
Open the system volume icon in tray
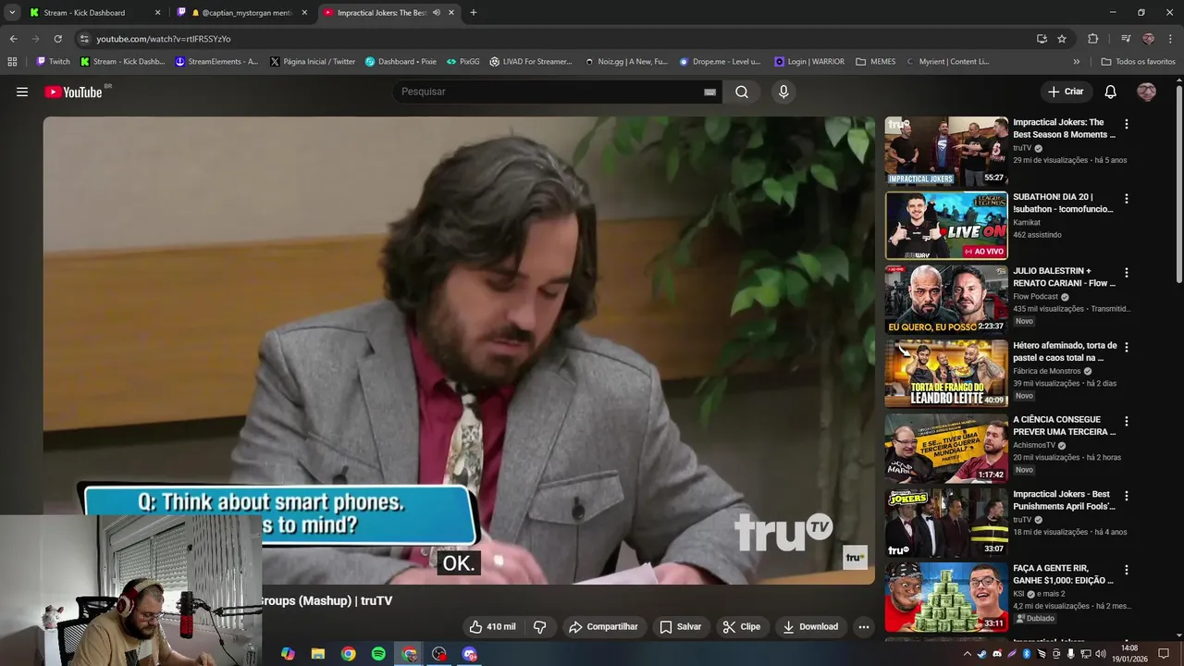click(x=1101, y=654)
